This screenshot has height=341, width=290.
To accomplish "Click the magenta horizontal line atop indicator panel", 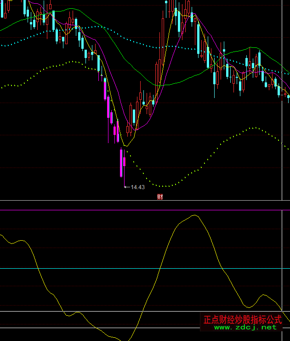I will [138, 210].
